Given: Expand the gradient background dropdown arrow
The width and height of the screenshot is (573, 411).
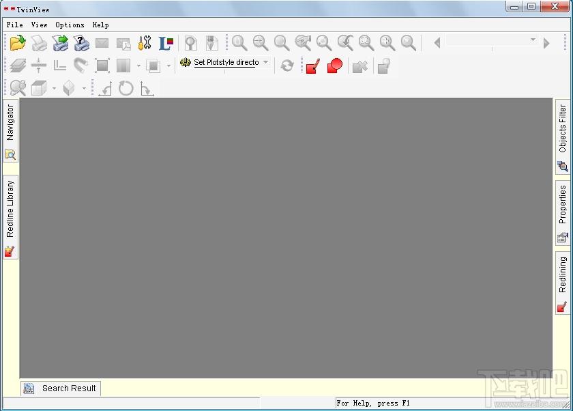Looking at the screenshot, I should (138, 66).
